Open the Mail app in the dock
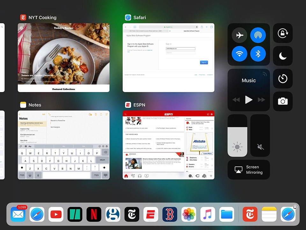This screenshot has width=306, height=230. tap(18, 214)
